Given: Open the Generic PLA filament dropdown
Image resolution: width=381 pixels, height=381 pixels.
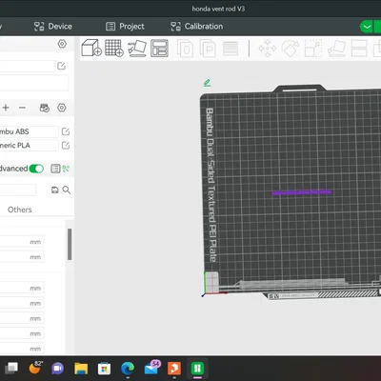Looking at the screenshot, I should point(30,146).
